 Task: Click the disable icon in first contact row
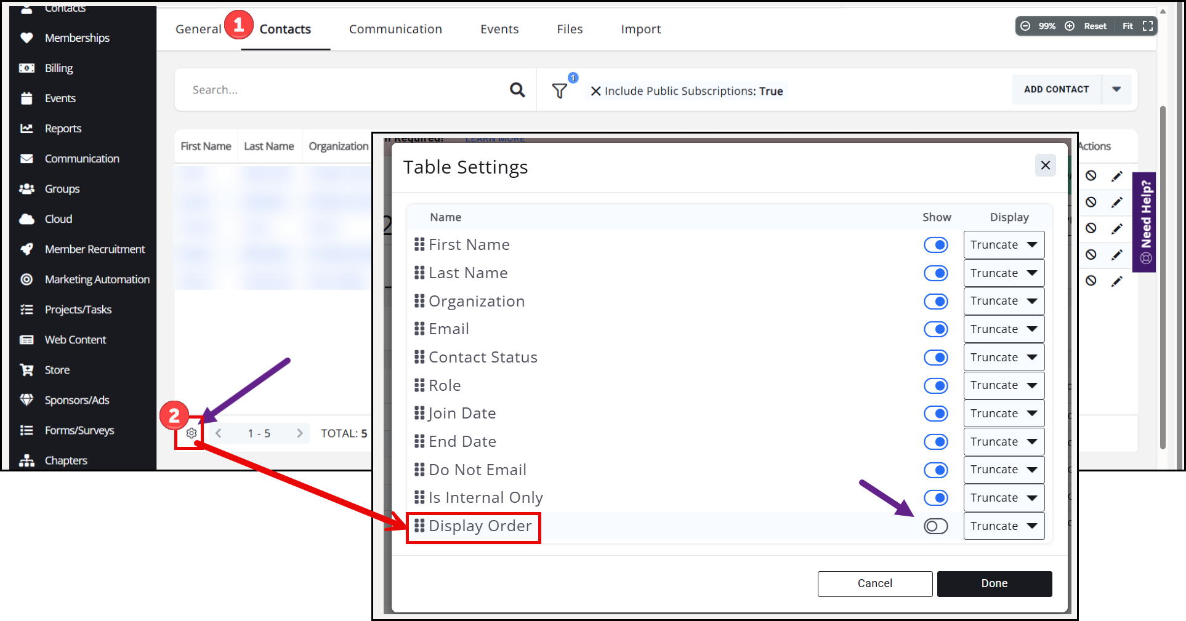(x=1091, y=176)
